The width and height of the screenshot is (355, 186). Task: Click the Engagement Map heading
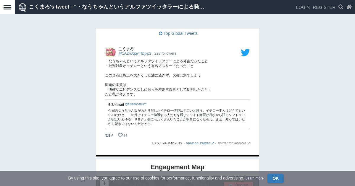[x=177, y=167]
